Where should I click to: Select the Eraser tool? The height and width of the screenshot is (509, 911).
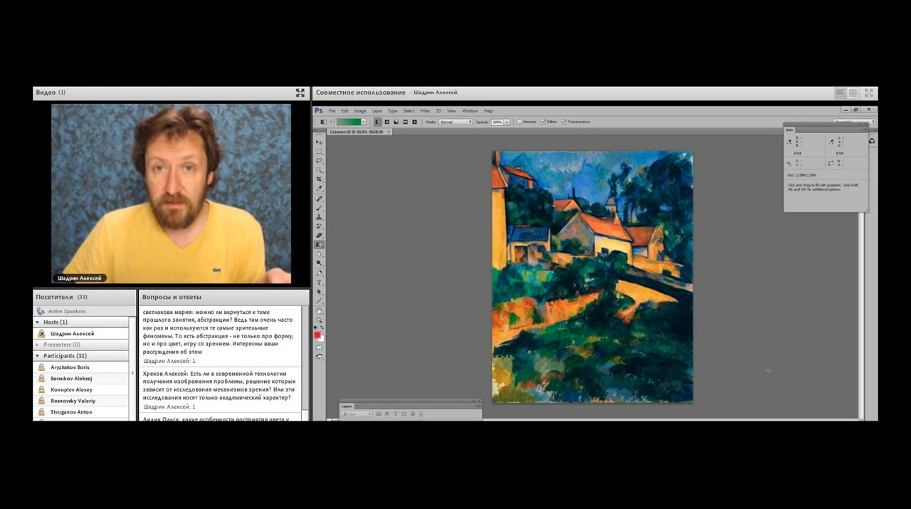click(319, 235)
